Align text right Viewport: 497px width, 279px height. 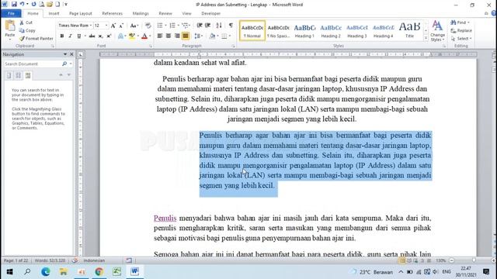177,36
